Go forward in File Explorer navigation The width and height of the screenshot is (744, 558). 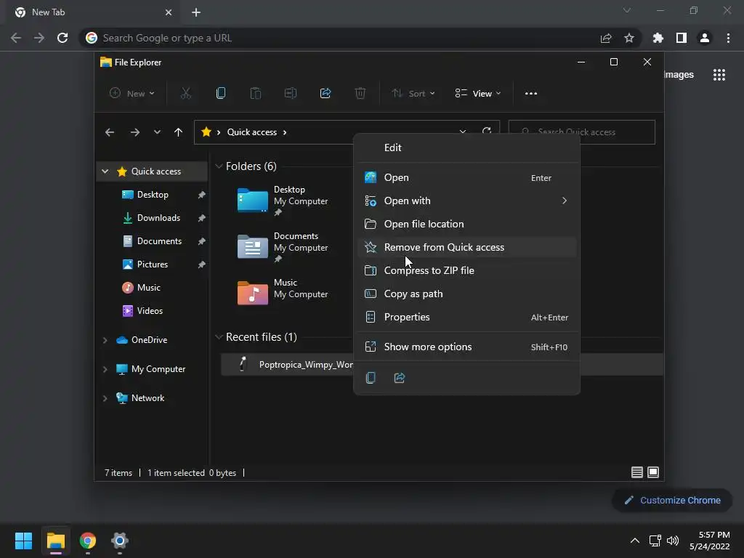[x=134, y=132]
